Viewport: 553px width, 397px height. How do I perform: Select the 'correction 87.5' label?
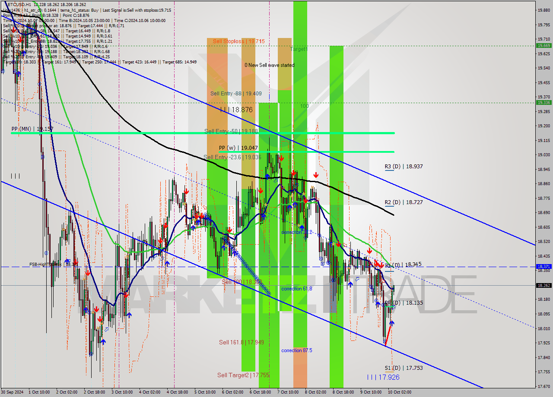pos(297,350)
